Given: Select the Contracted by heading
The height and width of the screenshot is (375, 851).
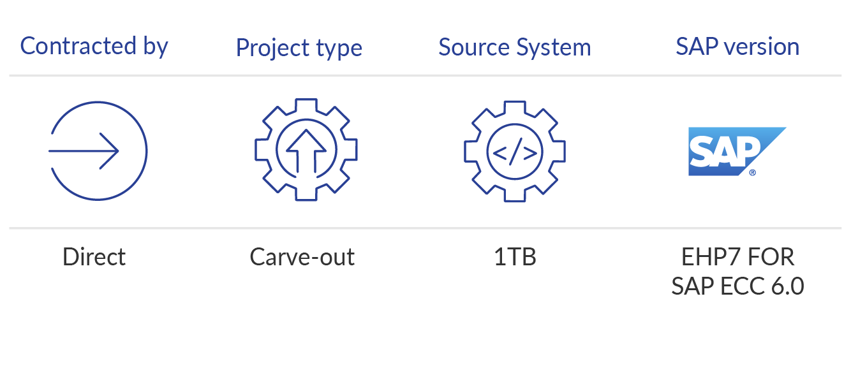Looking at the screenshot, I should [94, 47].
